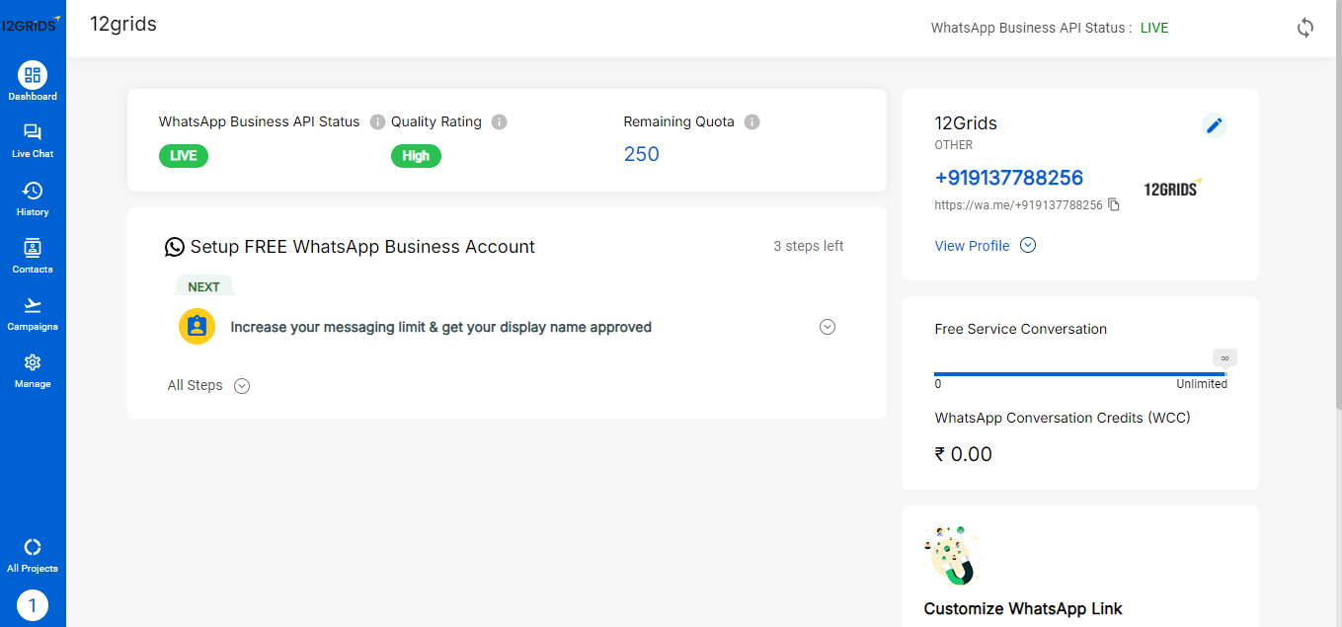Go to History in the sidebar

tap(33, 198)
